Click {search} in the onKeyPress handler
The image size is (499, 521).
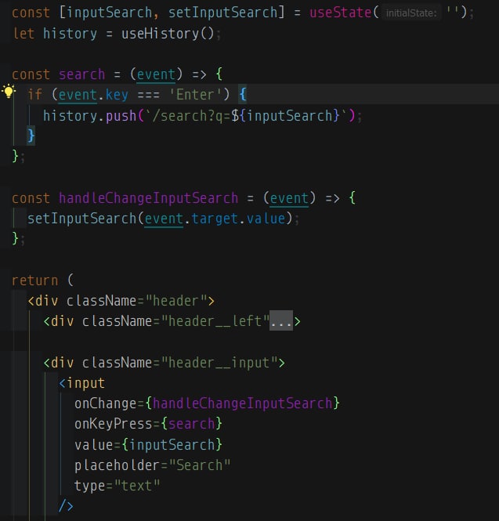point(191,424)
